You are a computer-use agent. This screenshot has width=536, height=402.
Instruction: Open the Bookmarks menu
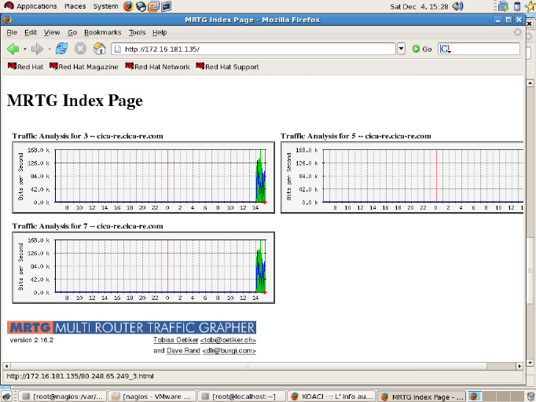102,32
